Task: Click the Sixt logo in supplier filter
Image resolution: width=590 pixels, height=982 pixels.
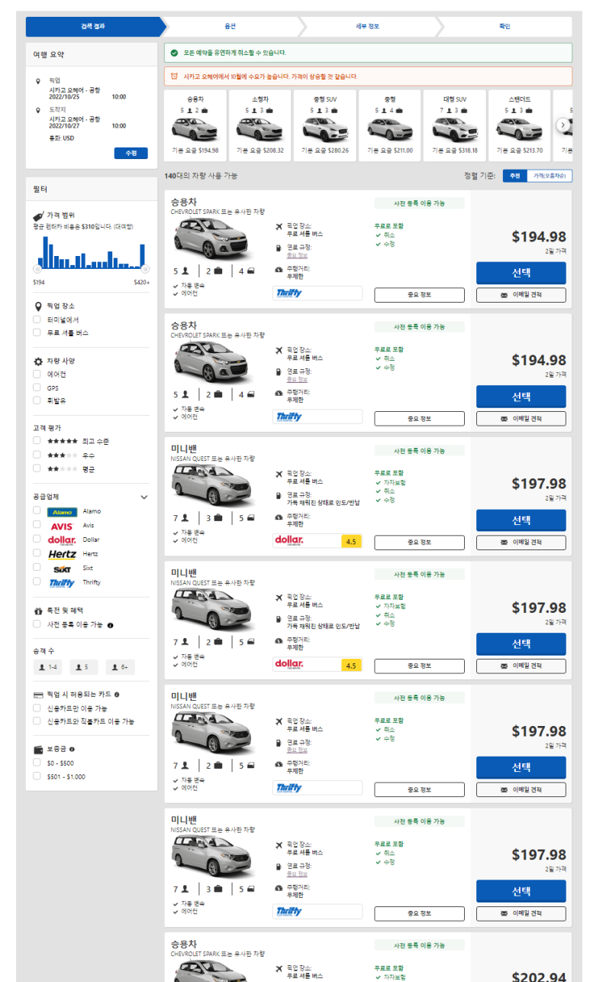Action: [x=63, y=569]
